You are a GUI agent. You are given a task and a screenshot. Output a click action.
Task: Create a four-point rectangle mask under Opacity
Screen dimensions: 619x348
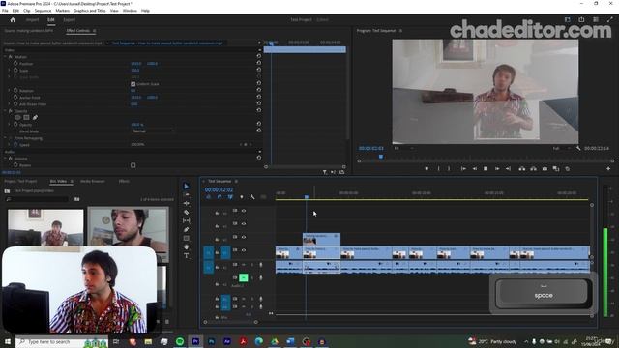coord(26,117)
